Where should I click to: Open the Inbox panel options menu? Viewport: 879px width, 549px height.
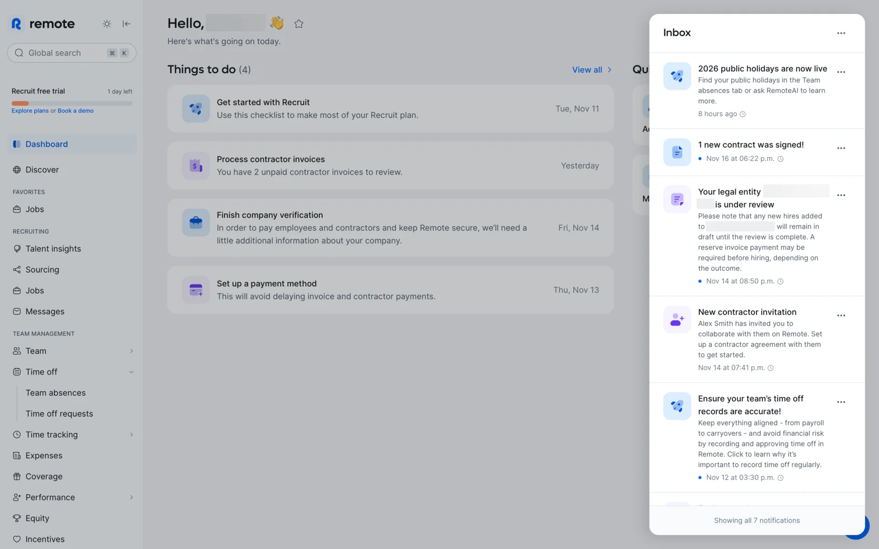[x=841, y=33]
